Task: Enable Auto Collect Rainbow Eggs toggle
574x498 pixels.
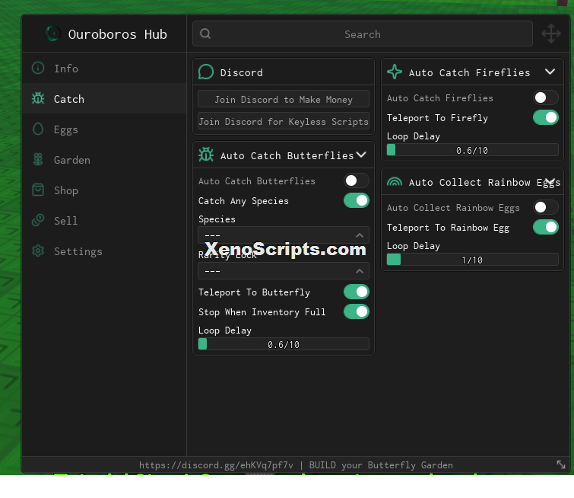Action: (545, 207)
